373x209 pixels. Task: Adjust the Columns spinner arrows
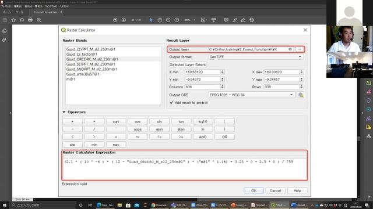222,87
